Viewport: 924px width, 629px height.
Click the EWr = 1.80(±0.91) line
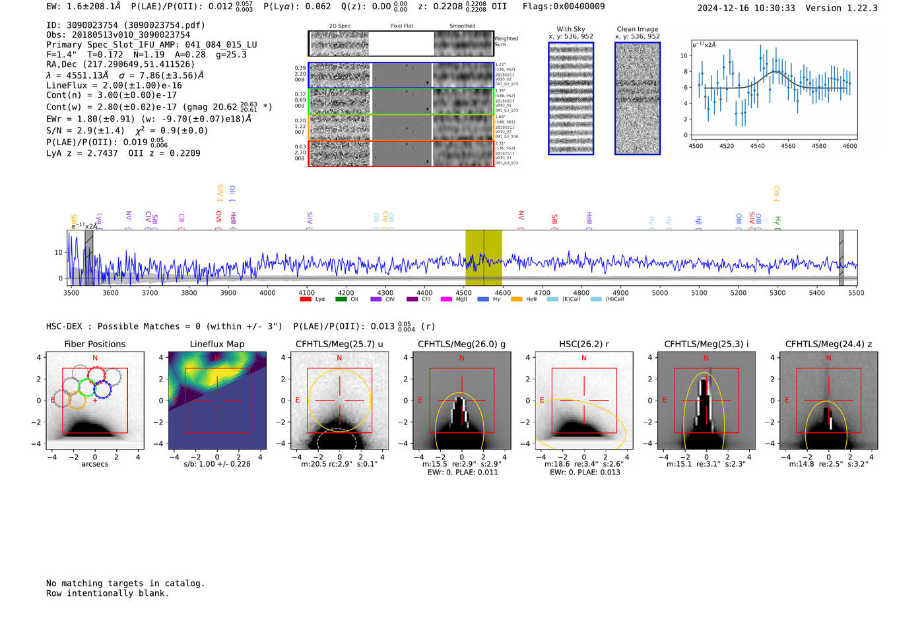(149, 119)
